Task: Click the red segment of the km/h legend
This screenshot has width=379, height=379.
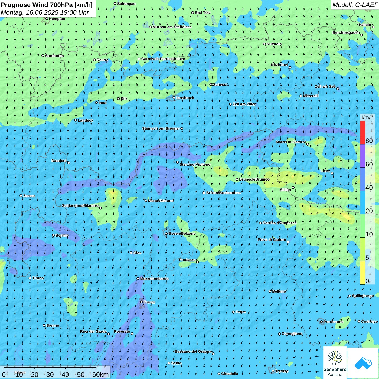Action: click(362, 132)
